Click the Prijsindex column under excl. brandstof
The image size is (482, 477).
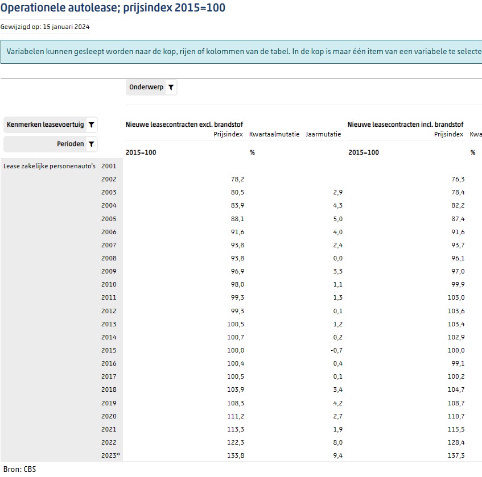[228, 134]
